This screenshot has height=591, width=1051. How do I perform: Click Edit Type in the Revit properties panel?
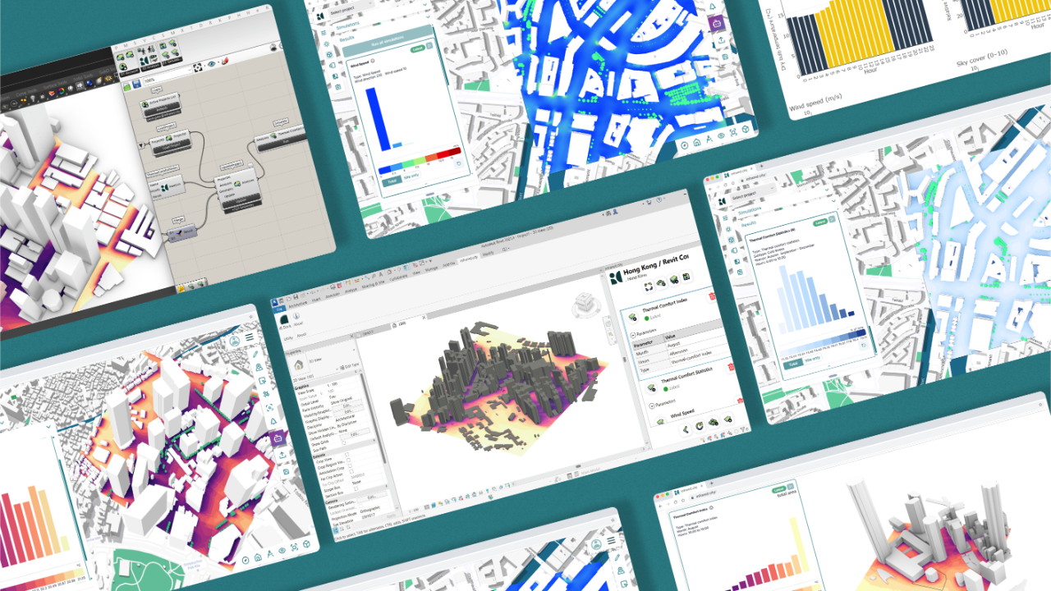[349, 365]
